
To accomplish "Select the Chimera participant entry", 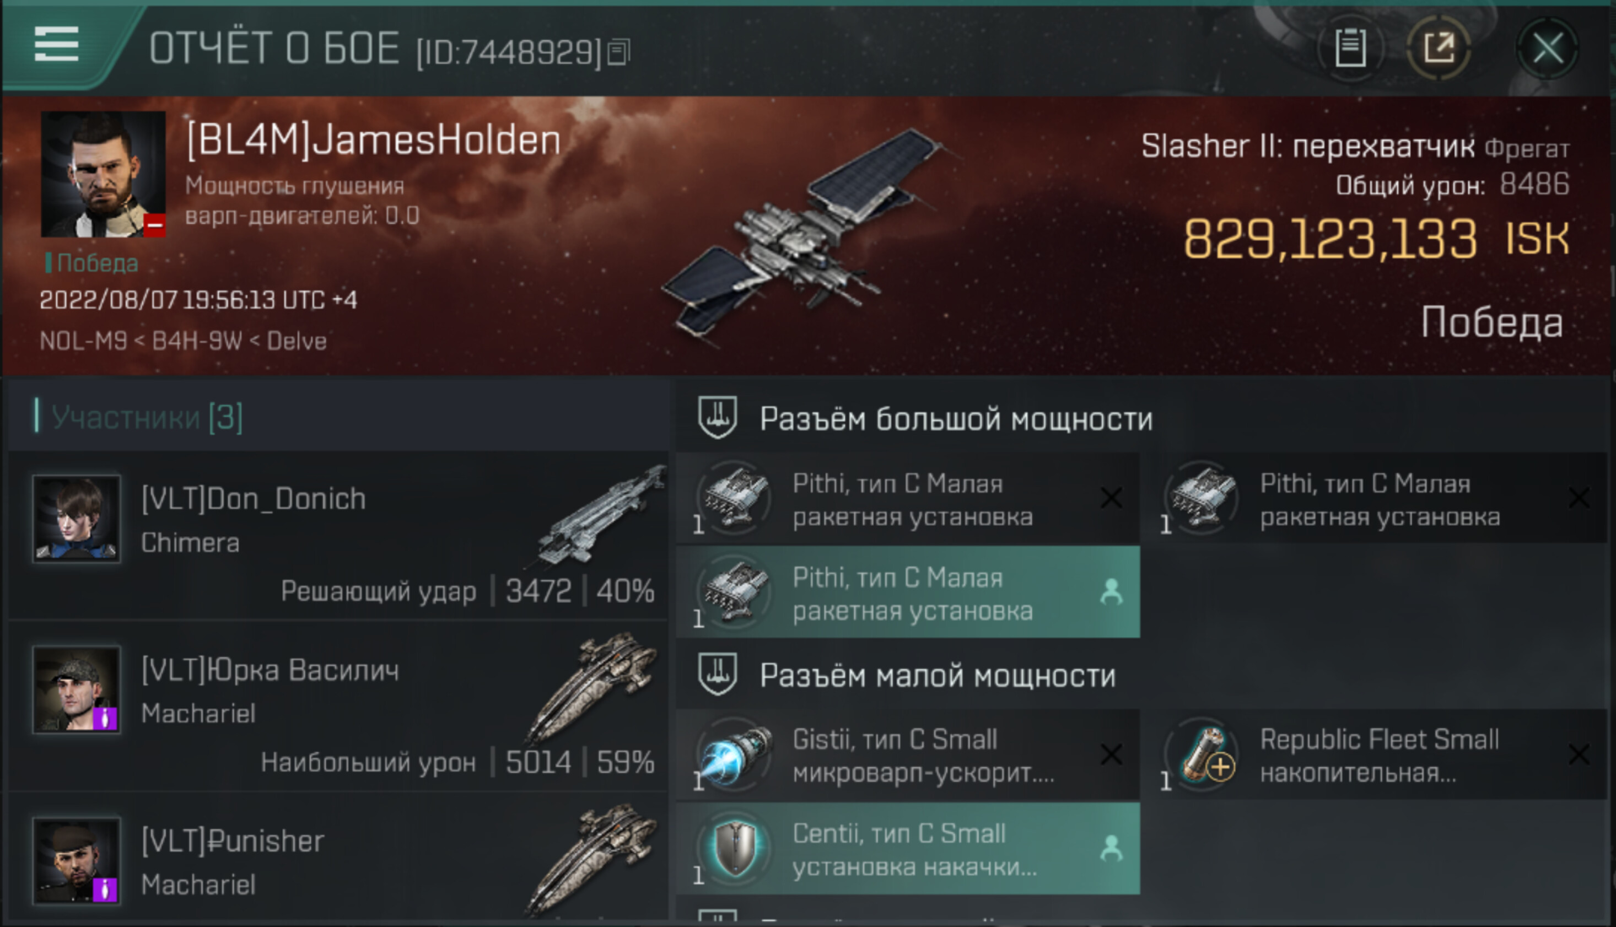I will click(338, 536).
